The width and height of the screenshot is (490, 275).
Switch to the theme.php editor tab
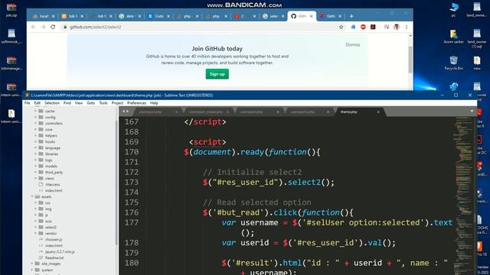pos(349,112)
